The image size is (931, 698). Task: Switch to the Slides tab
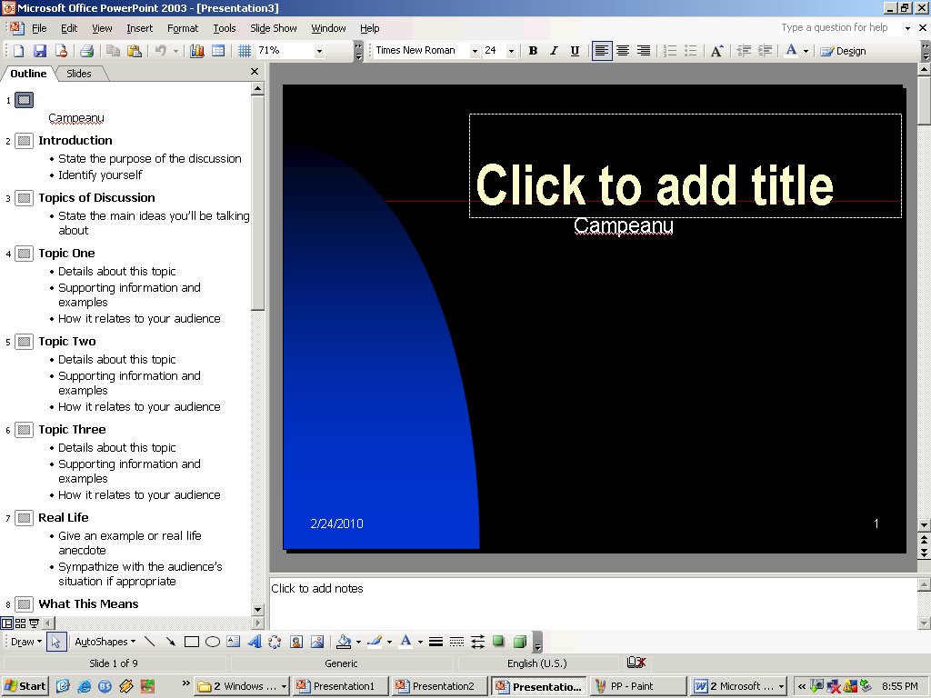coord(79,74)
